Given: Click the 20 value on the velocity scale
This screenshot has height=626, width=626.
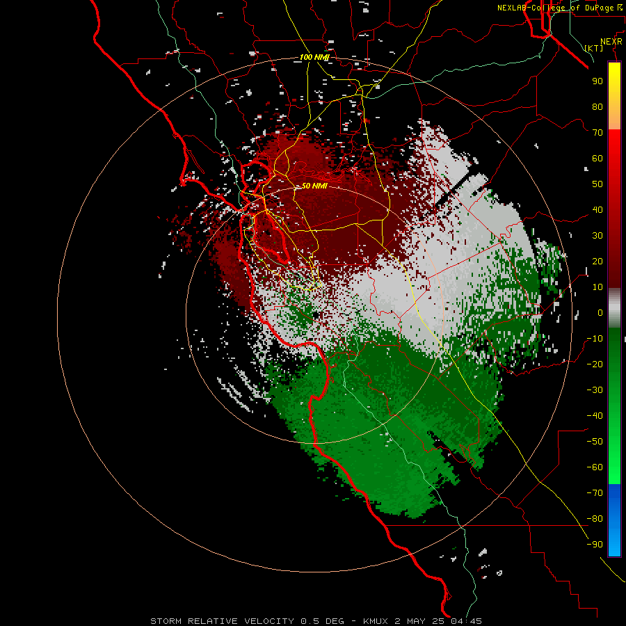Looking at the screenshot, I should pos(597,261).
